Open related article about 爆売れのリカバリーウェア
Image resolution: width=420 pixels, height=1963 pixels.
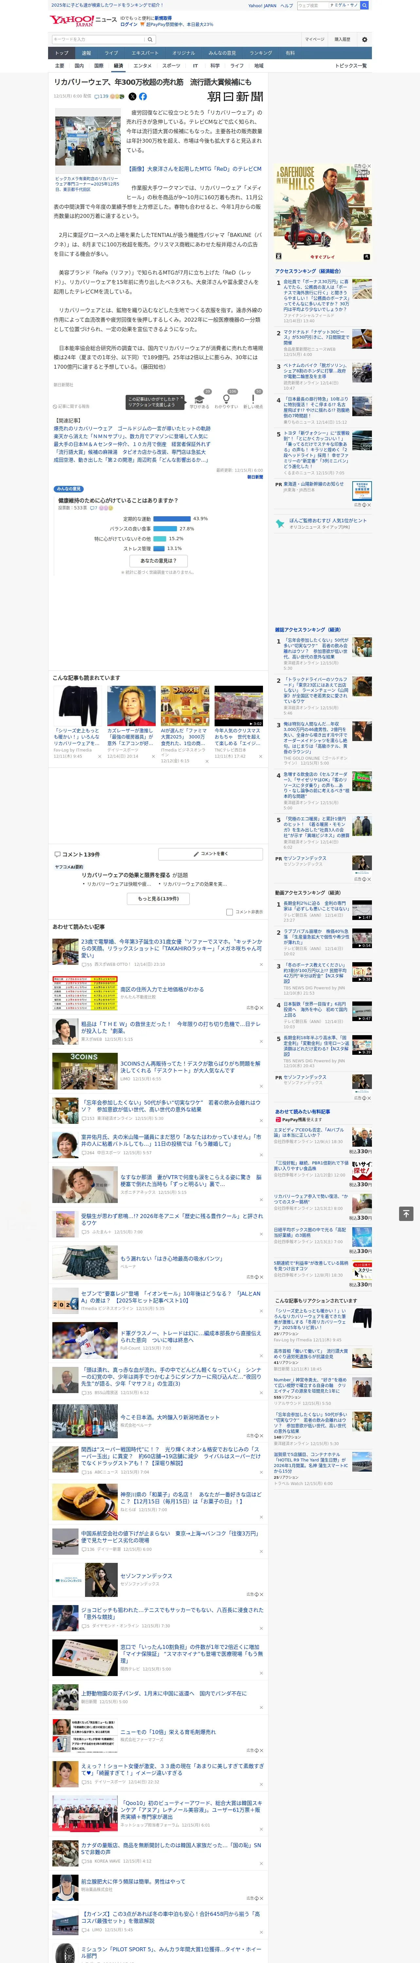coord(132,429)
